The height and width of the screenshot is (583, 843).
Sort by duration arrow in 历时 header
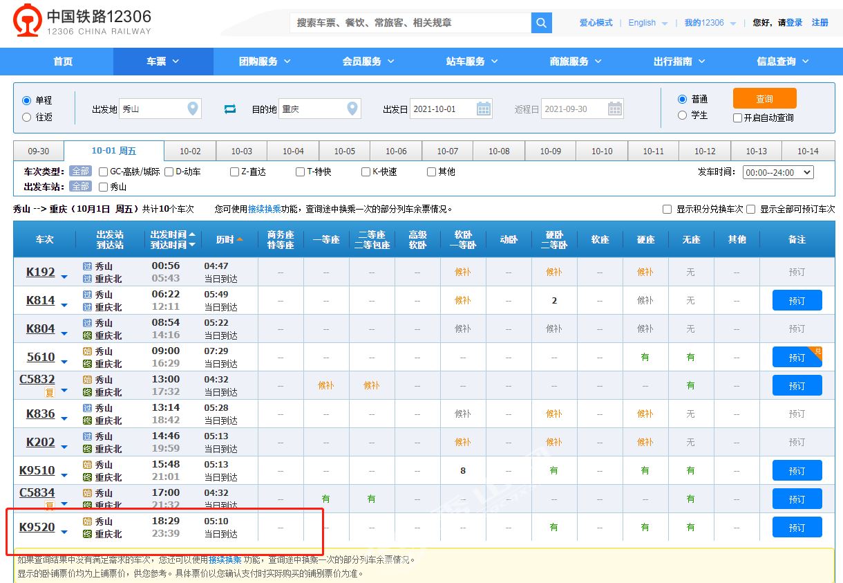click(x=240, y=239)
